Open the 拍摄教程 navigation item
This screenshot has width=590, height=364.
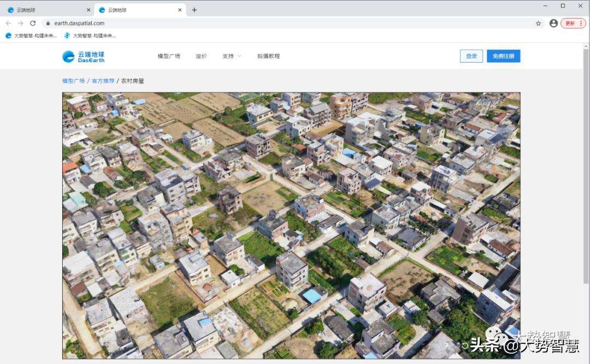click(x=269, y=56)
